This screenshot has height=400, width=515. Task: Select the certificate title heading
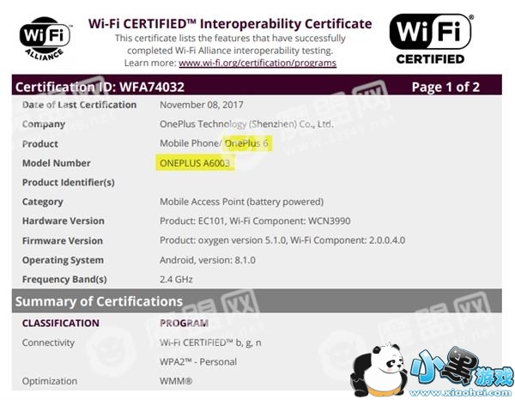point(230,24)
